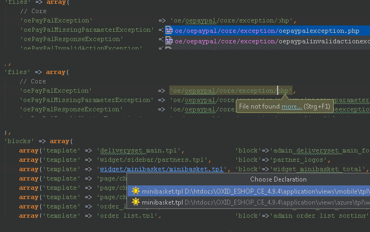Viewport: 370px width, 232px height.
Task: Follow the widget/minibasket/minibasket.tpl link
Action: tap(162, 169)
